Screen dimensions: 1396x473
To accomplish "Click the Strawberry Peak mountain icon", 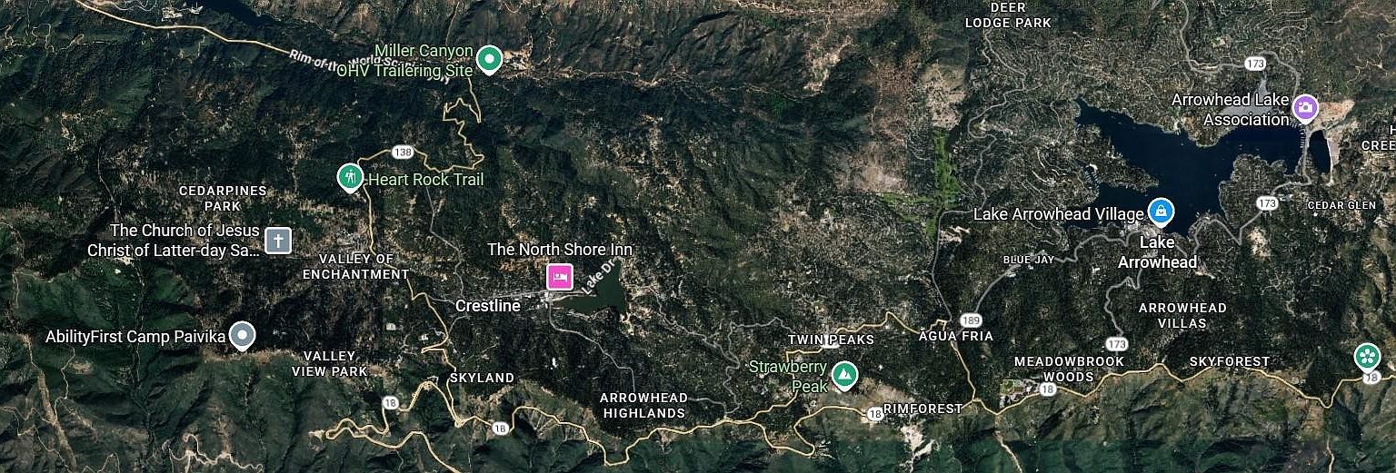I will point(846,374).
